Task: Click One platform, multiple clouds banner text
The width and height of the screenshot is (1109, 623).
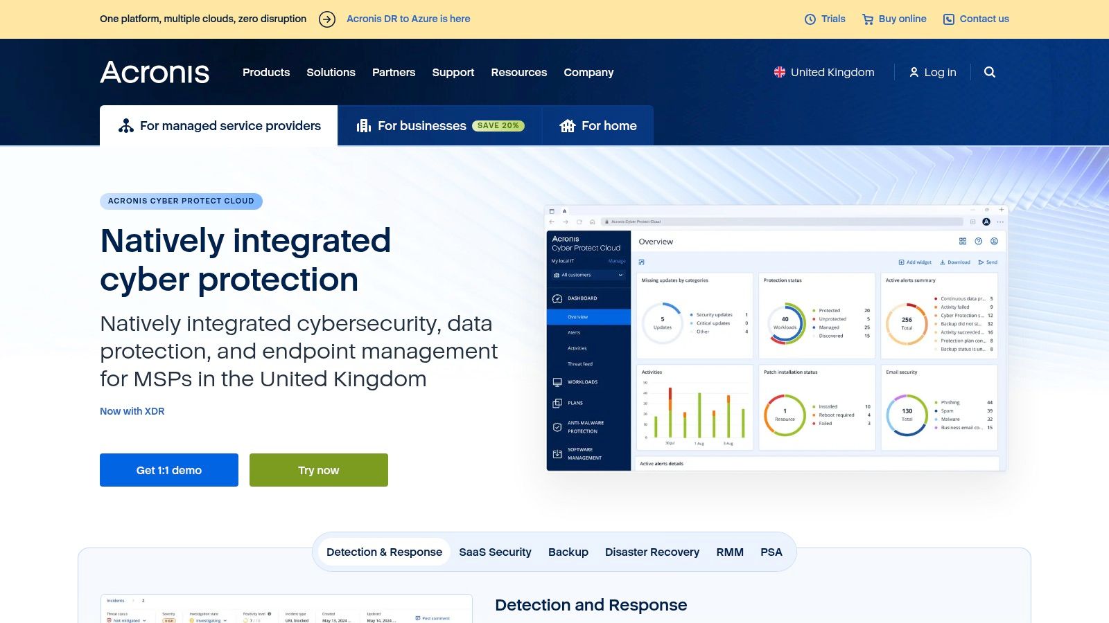Action: (x=203, y=19)
